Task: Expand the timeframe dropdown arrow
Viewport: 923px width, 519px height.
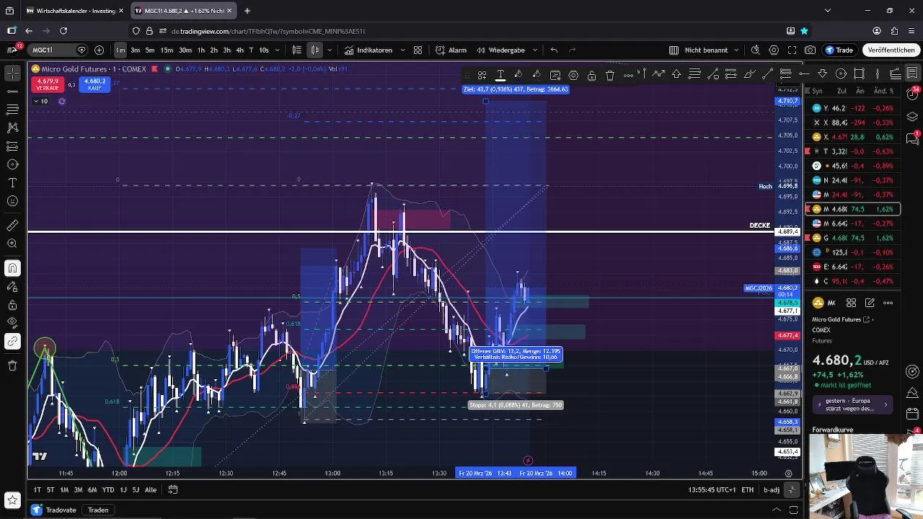Action: [x=278, y=50]
